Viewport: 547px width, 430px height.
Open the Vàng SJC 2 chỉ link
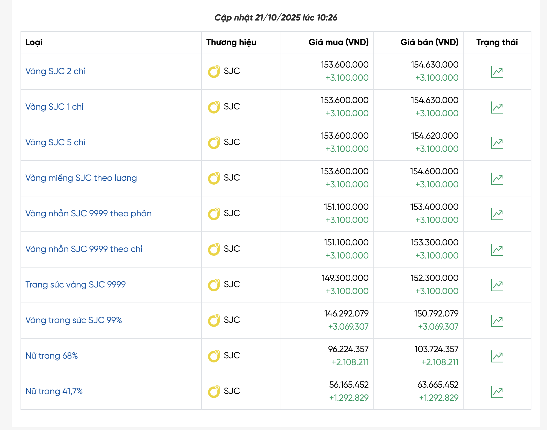(55, 71)
